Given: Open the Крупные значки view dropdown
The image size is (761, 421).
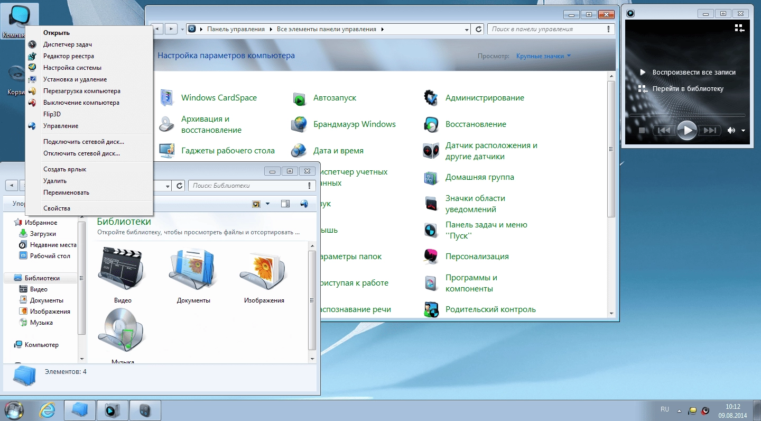Looking at the screenshot, I should point(544,56).
